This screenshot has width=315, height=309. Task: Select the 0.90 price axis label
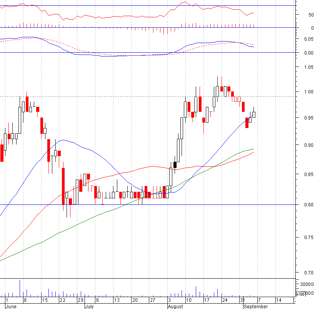pos(309,145)
